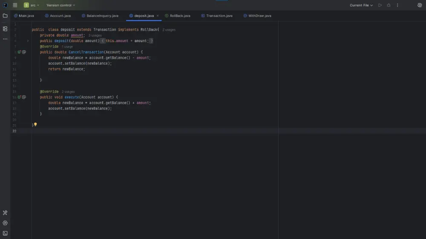Open the Project tool window folder icon

[5, 16]
